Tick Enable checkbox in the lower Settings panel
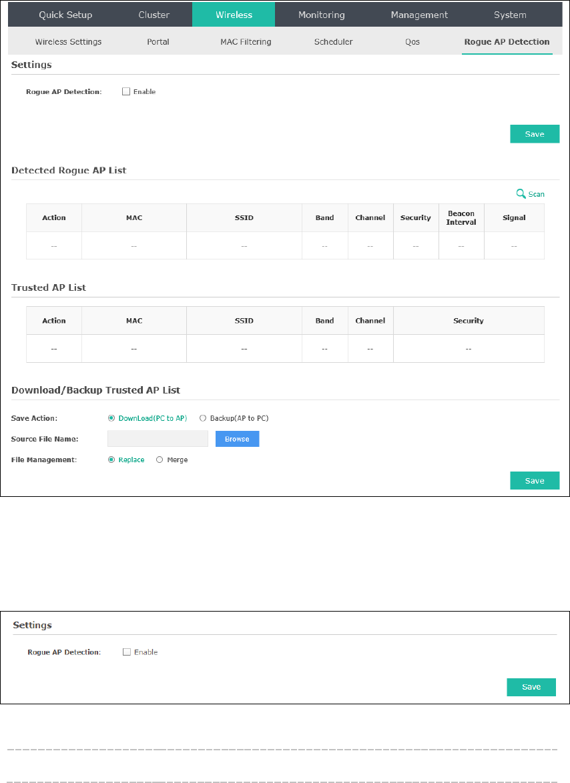 127,652
